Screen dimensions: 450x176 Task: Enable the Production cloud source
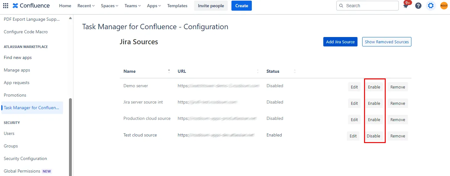click(374, 120)
